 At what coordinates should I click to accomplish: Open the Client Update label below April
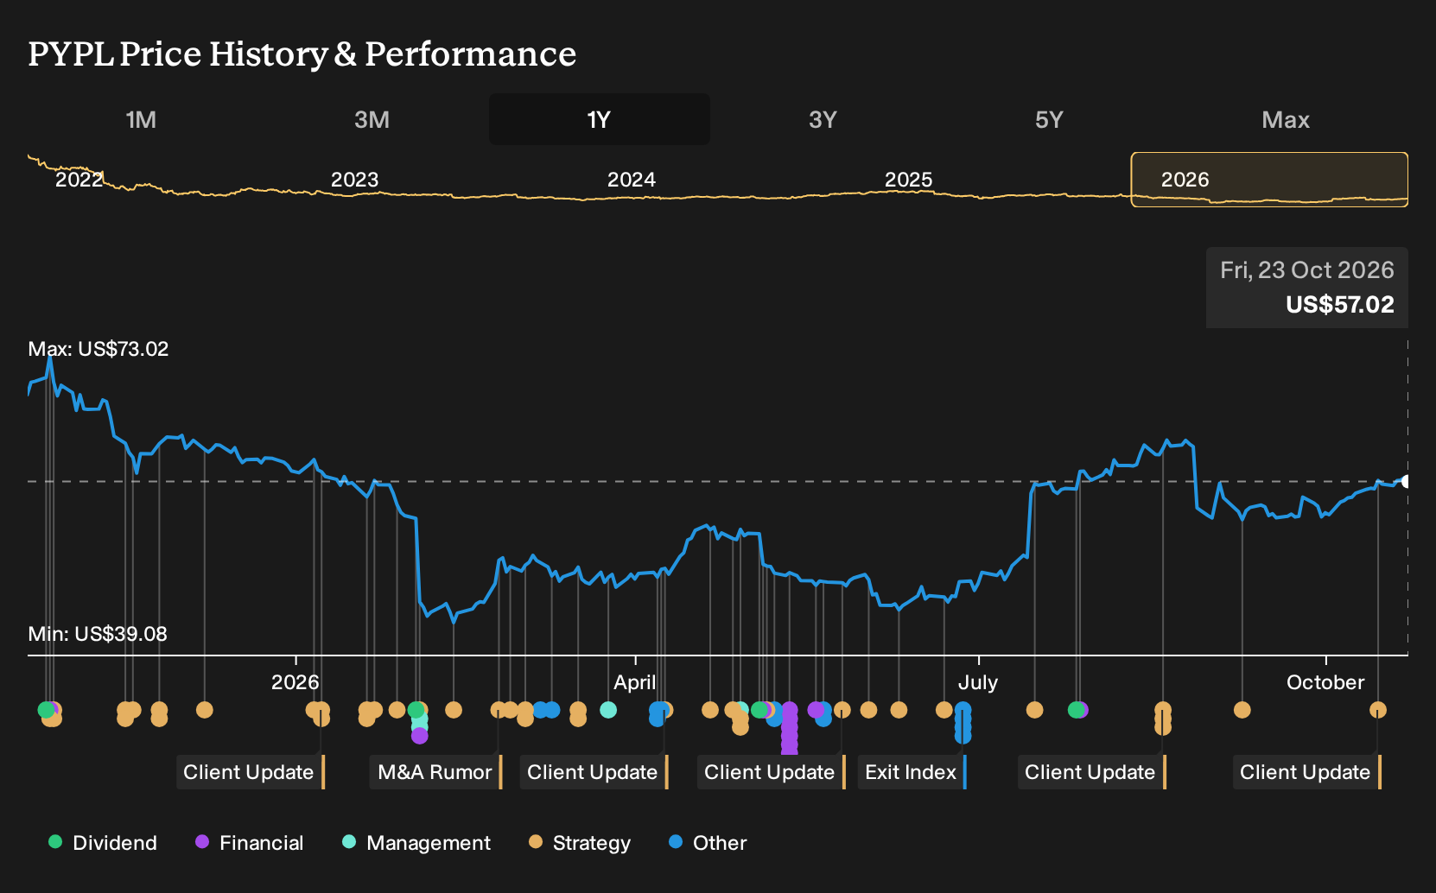point(594,772)
